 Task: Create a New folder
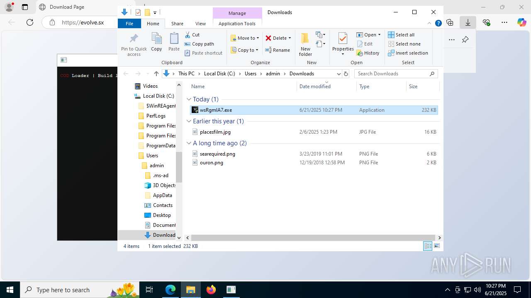click(x=305, y=45)
